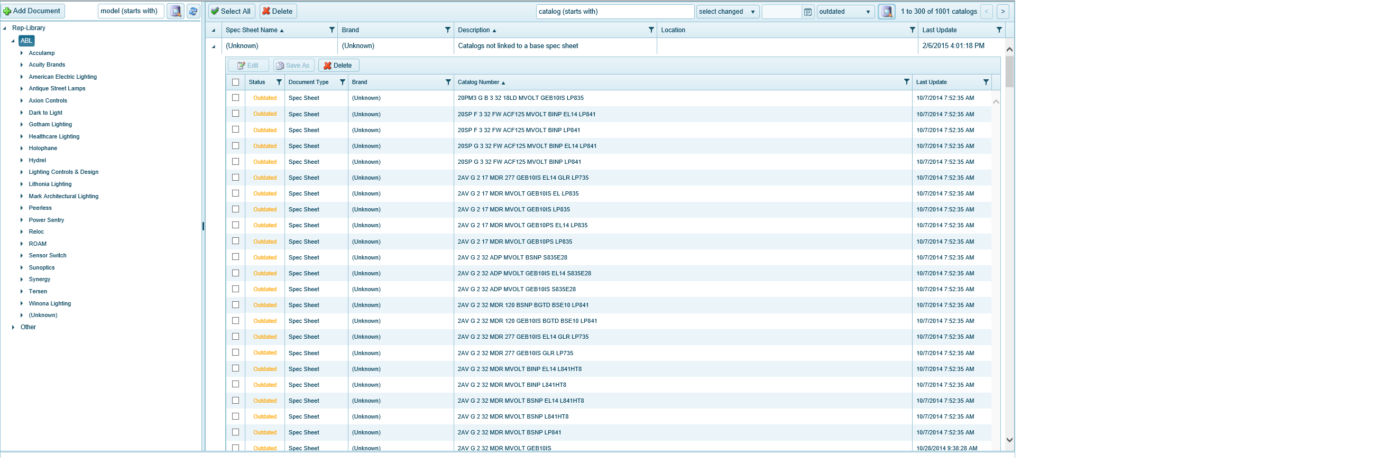Viewport: 1380px width, 464px height.
Task: Filter the Spec Sheet Name column
Action: click(332, 30)
